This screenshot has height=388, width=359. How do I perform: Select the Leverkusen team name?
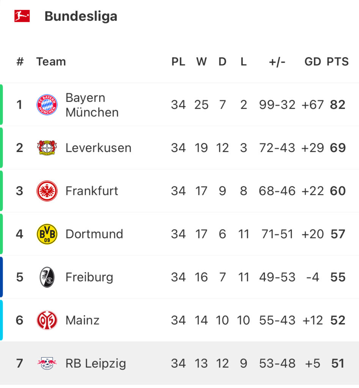pyautogui.click(x=98, y=148)
